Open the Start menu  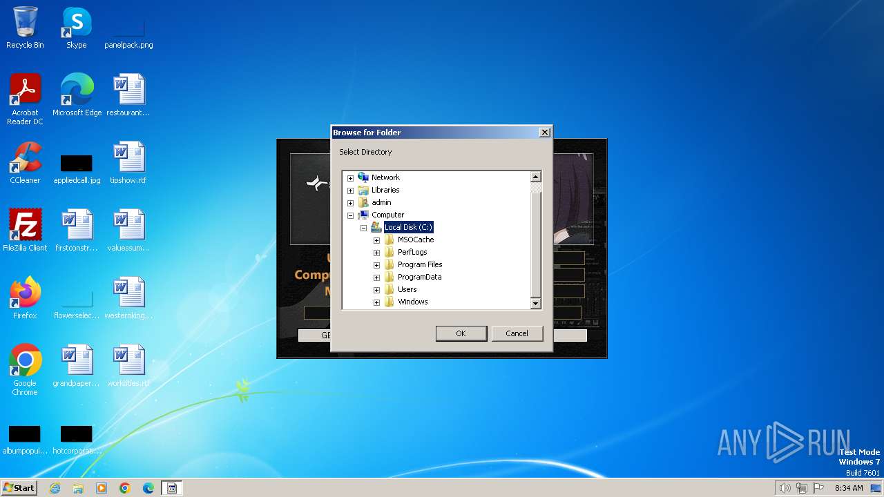click(19, 488)
